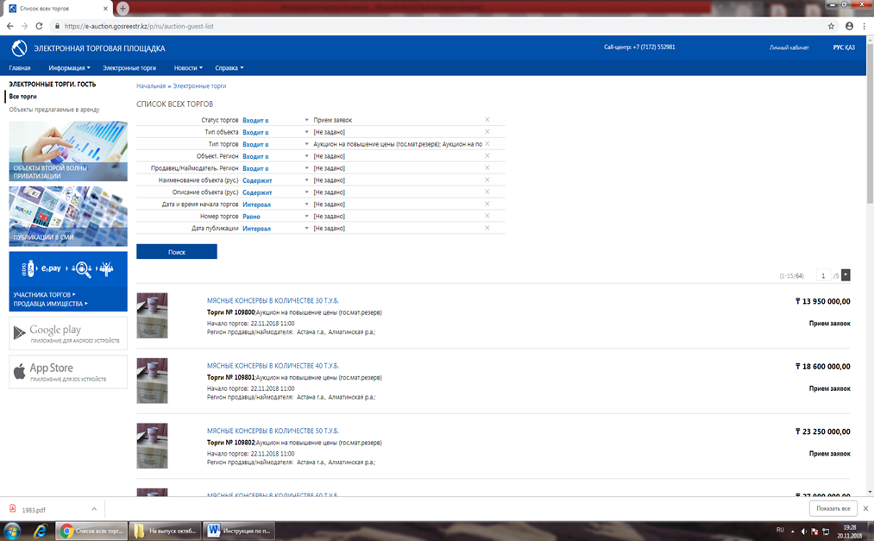Clear the Наименование объекта filter
Screen dimensions: 874x541
tap(487, 180)
